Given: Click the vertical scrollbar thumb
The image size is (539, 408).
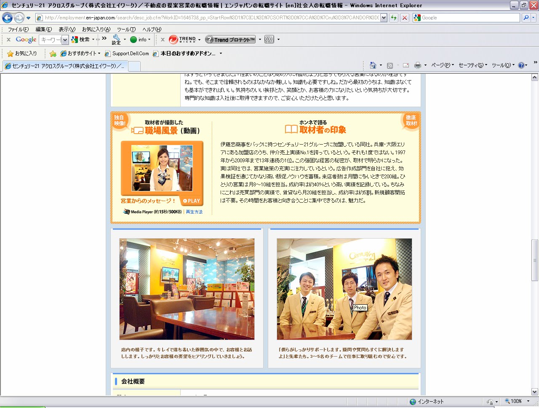Looking at the screenshot, I should click(x=534, y=260).
